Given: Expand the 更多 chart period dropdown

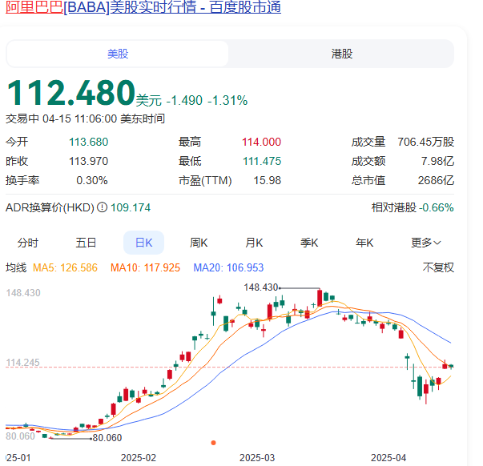Looking at the screenshot, I should click(x=425, y=243).
